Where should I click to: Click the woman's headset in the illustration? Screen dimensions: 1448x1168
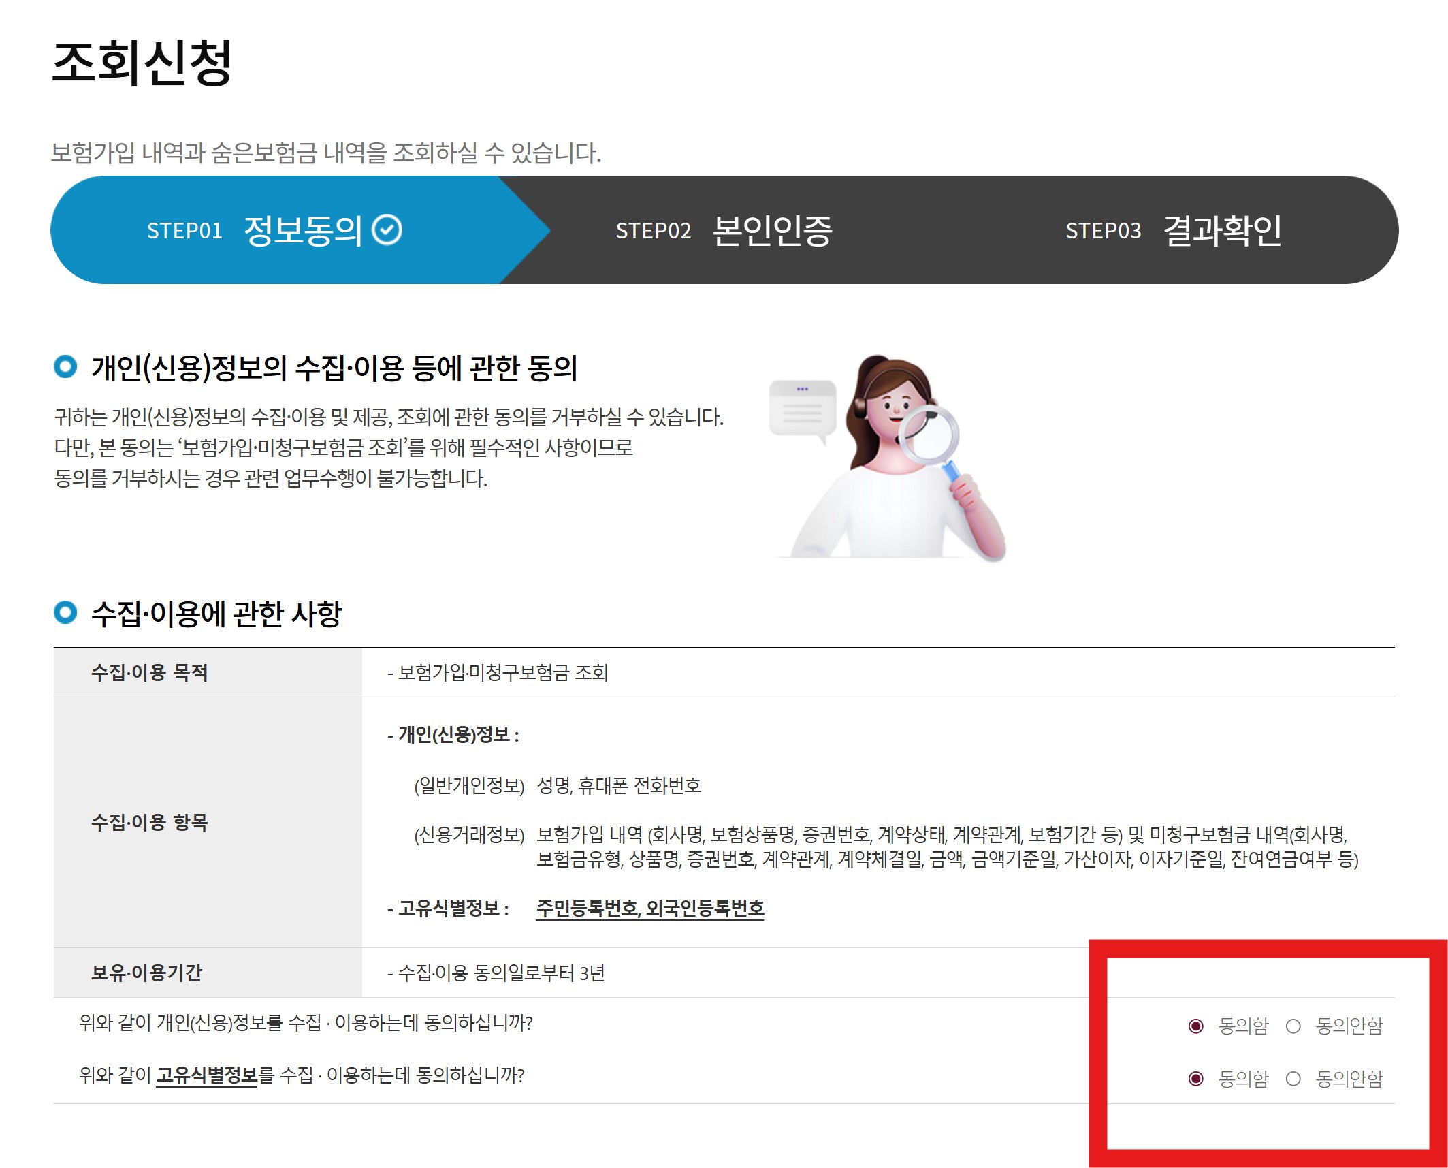click(x=860, y=407)
